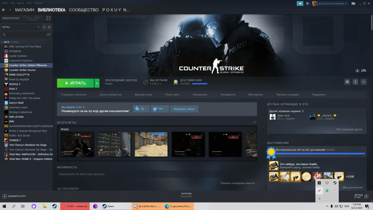Open Страница в магазине link
The height and width of the screenshot is (210, 373).
click(x=74, y=95)
